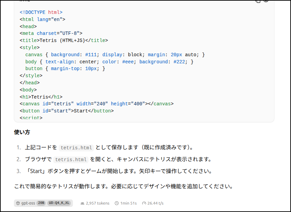Select the gpt-oss model name label
Screen dimensions: 291x212
coord(28,203)
